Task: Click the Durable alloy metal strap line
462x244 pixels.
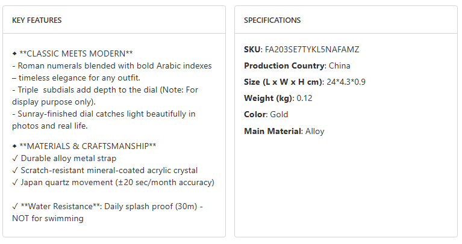Action: [64, 158]
